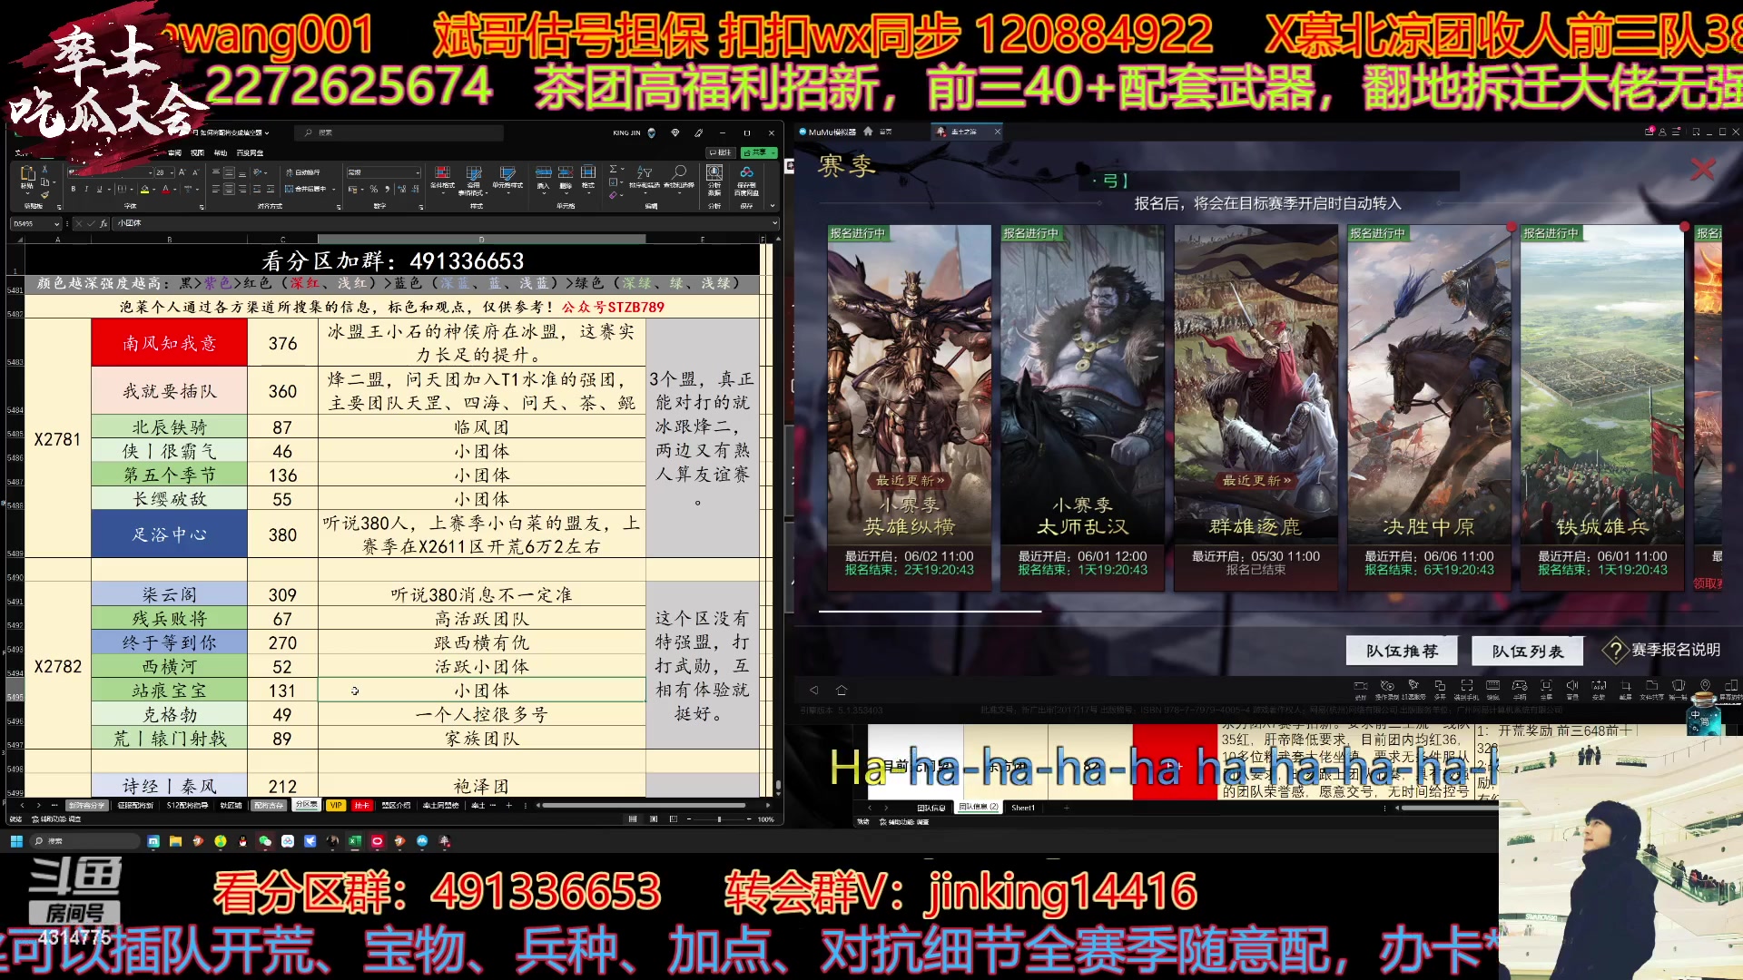Open borders dropdown arrow
The image size is (1743, 980).
coord(132,189)
